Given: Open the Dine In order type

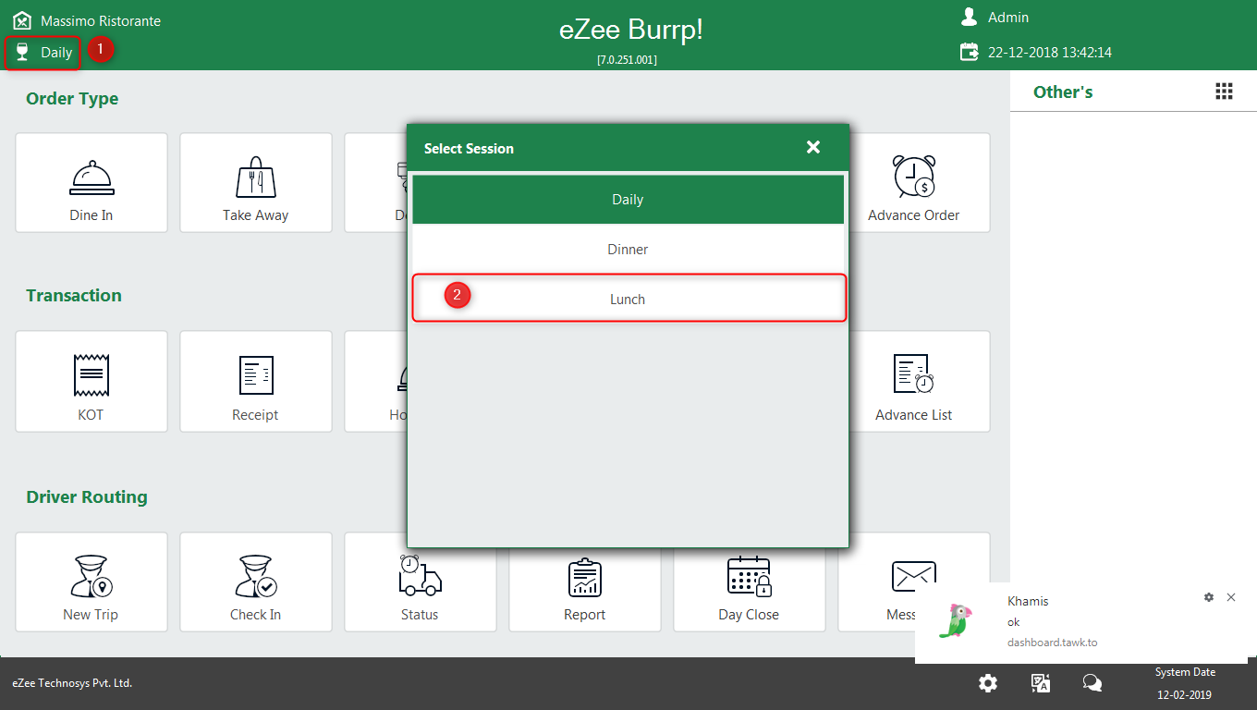Looking at the screenshot, I should (x=92, y=182).
